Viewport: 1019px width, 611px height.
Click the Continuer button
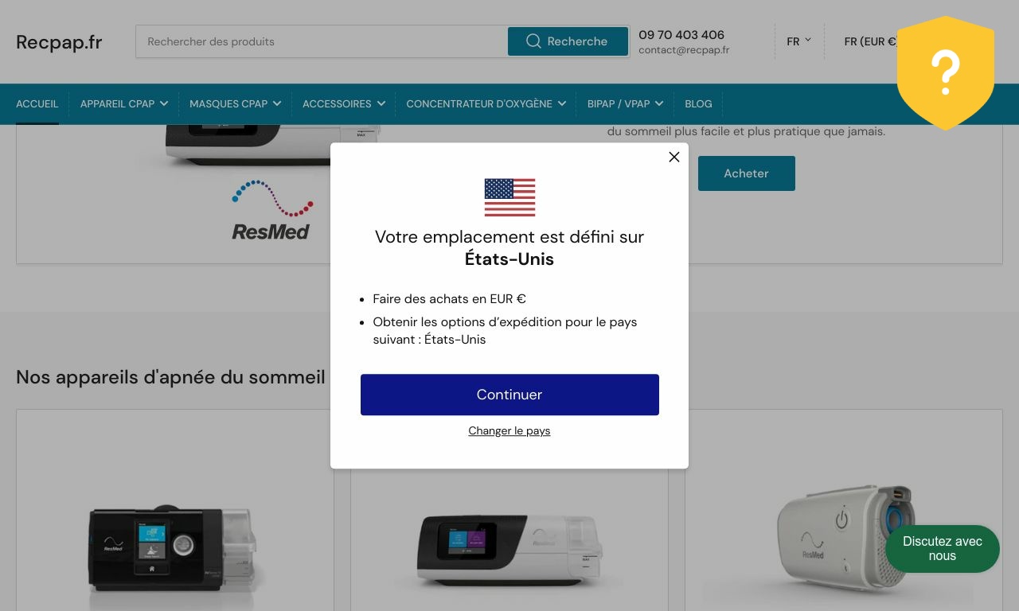(x=509, y=395)
